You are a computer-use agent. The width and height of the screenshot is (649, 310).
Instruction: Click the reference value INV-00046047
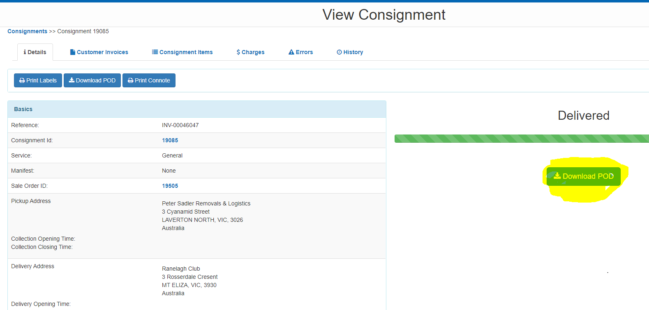[180, 125]
